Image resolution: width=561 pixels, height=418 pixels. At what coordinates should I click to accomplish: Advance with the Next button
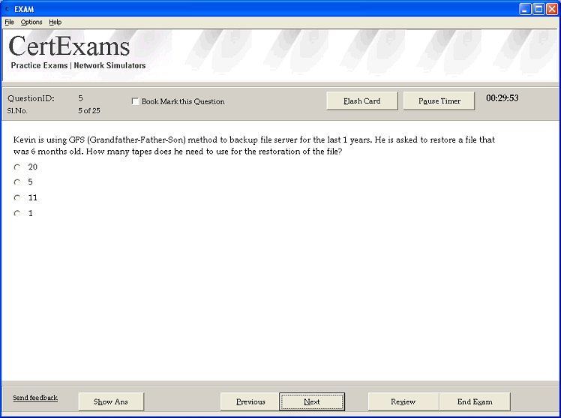coord(312,401)
